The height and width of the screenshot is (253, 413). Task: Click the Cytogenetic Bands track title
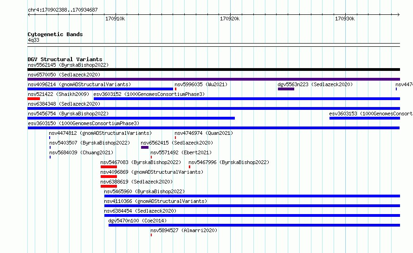(x=55, y=34)
